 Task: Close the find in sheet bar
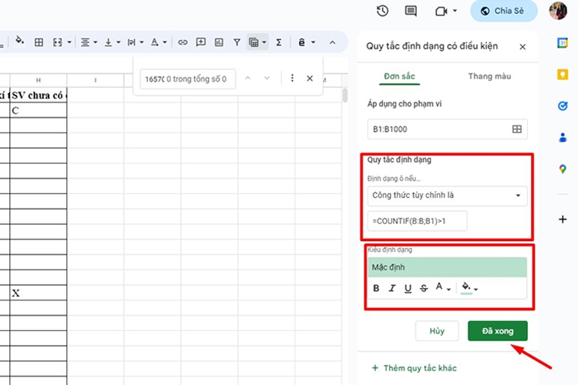coord(310,78)
